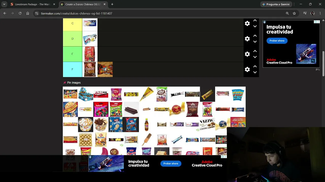Click the Pin Images label

tap(74, 83)
